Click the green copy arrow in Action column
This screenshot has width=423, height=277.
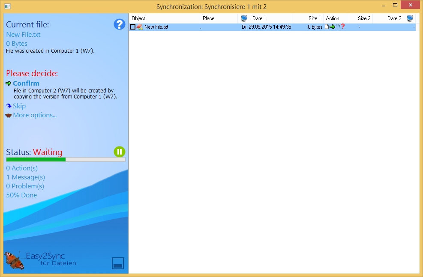332,27
